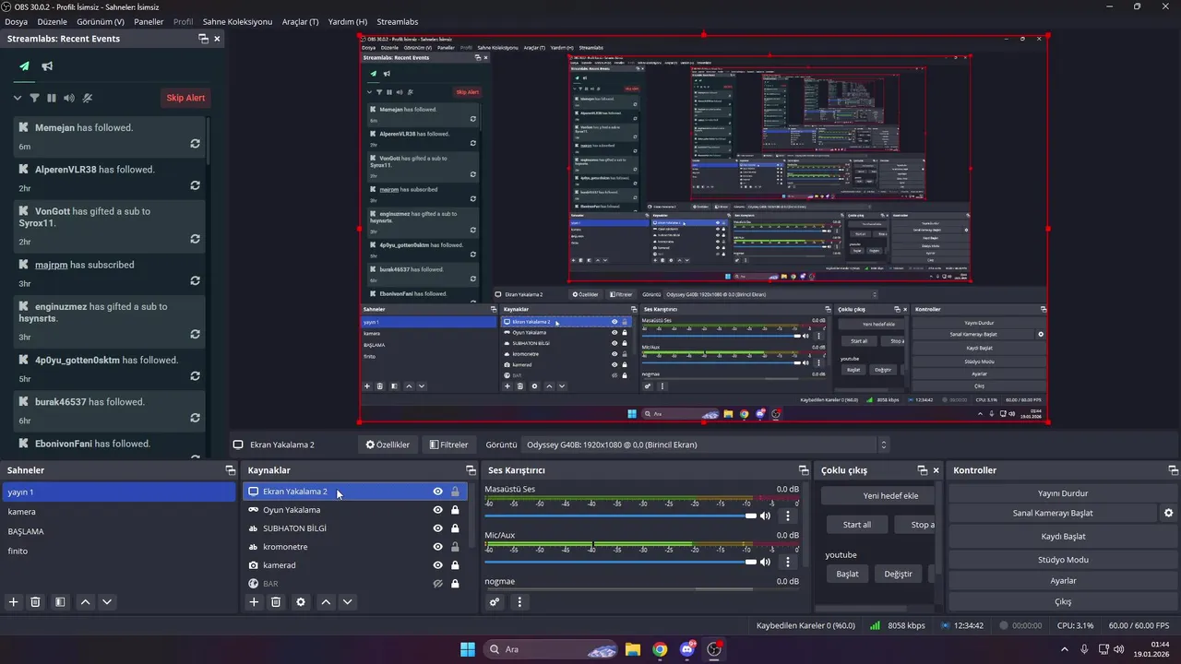Adjust the Mic/Aux volume slider

pos(620,562)
